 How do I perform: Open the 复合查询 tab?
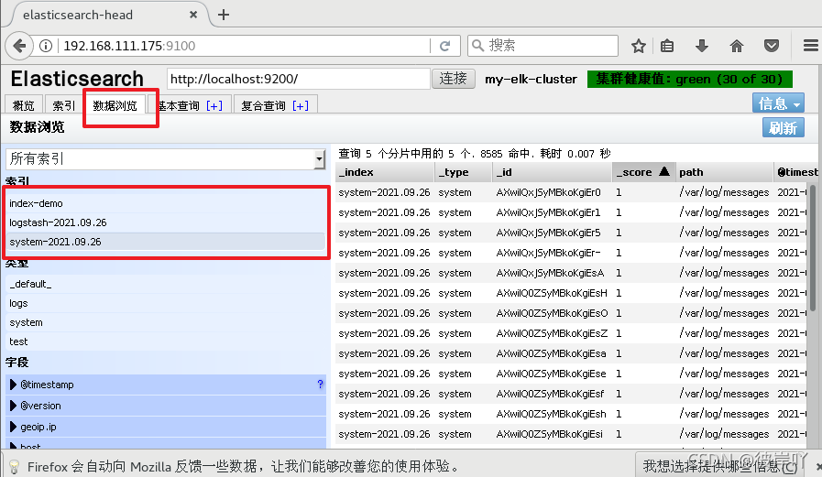pos(264,106)
